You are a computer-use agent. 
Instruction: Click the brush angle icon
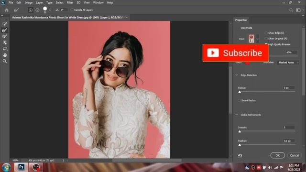pyautogui.click(x=57, y=10)
